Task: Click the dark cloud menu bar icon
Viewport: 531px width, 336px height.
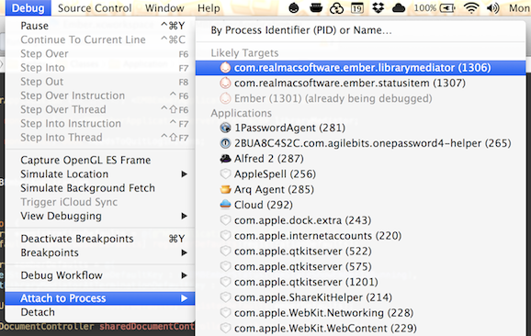Action: tap(399, 7)
